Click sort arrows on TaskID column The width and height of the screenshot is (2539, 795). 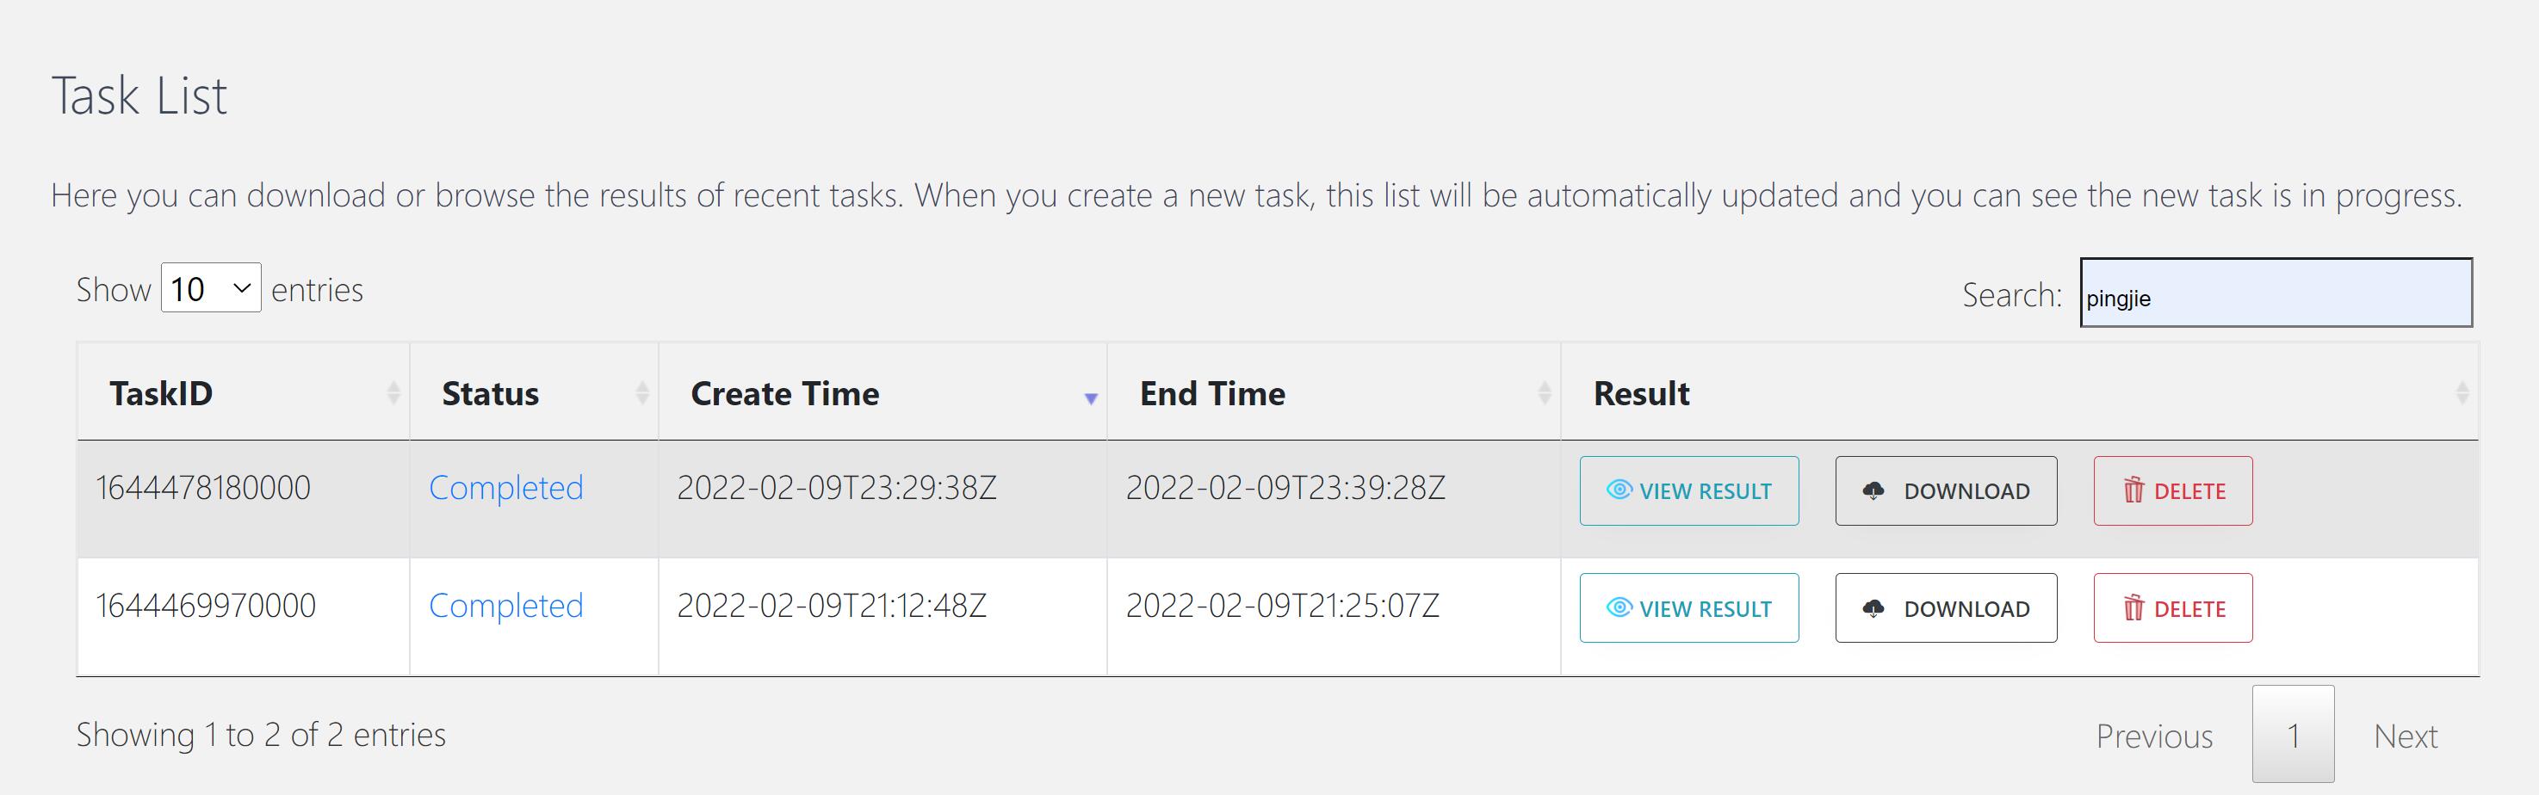(393, 393)
